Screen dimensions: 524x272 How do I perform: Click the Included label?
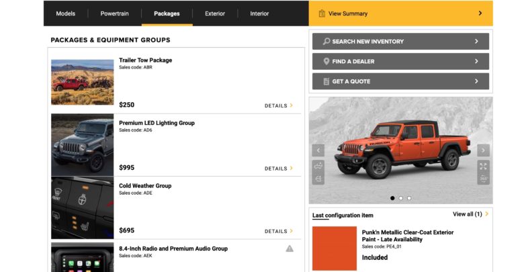[375, 258]
